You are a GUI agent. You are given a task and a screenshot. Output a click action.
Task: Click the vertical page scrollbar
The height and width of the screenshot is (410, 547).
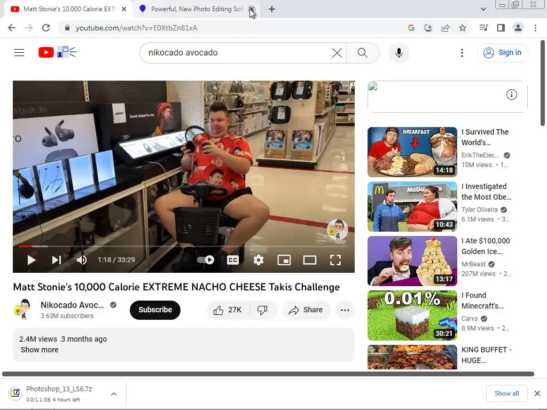(x=543, y=83)
